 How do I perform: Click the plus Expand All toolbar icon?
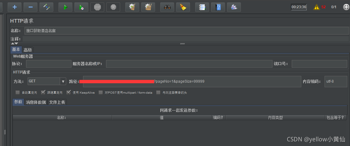click(14, 7)
